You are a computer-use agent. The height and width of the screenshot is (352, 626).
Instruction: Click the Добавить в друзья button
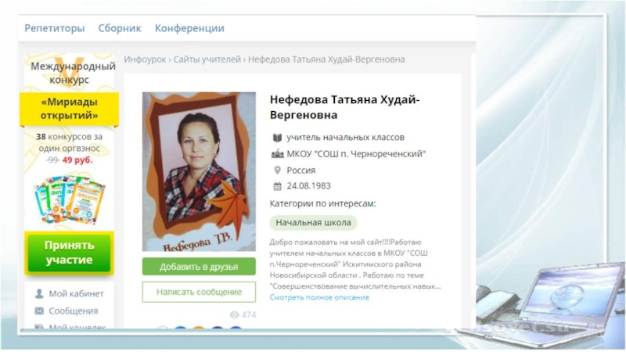click(199, 267)
